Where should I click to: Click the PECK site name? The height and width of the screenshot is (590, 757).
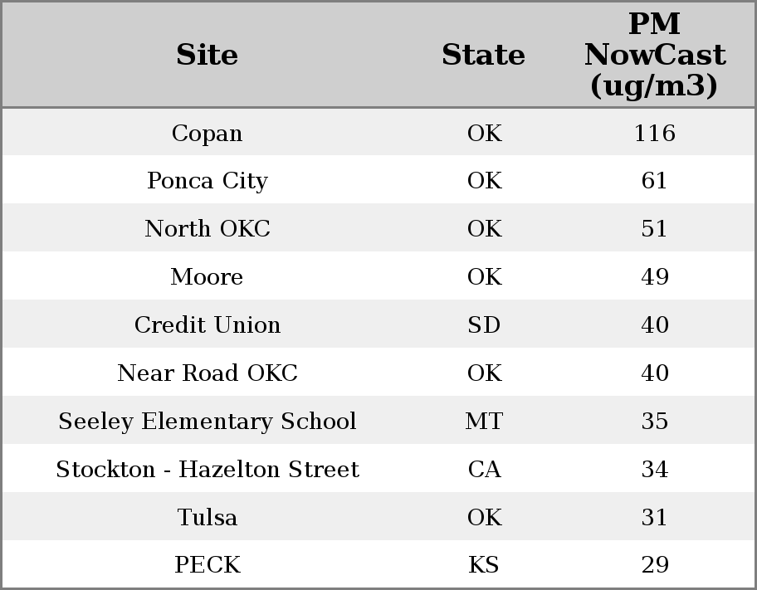click(207, 565)
